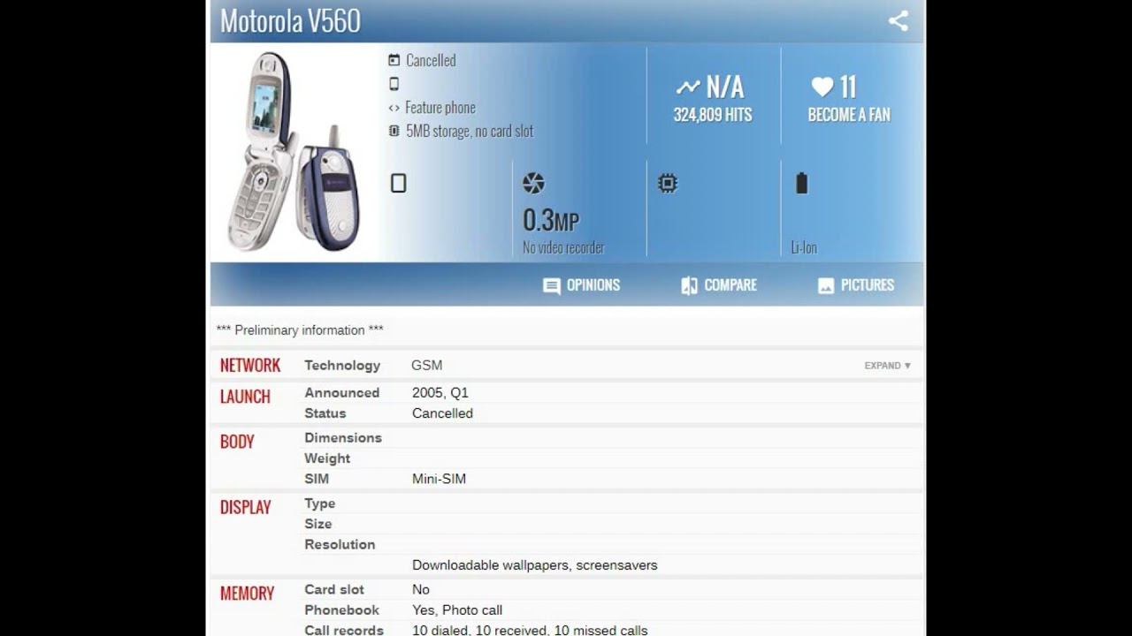
Task: Expand the Network section
Action: pos(887,365)
